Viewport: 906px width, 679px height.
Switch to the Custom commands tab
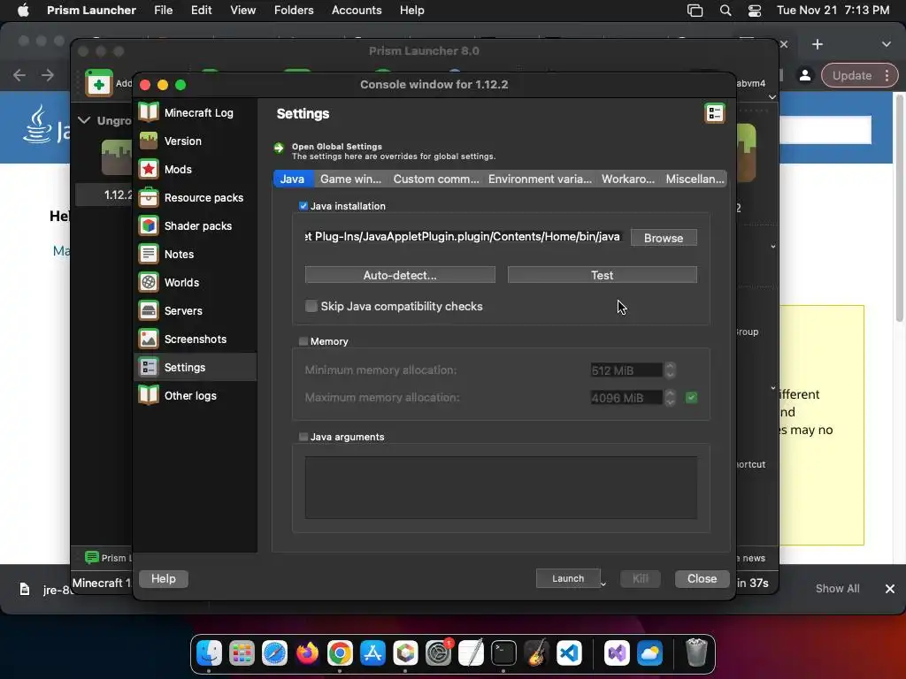pos(436,179)
